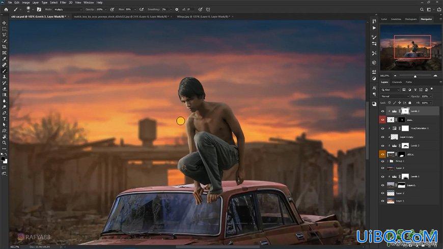Hide the Levels 1 layer
443x249 pixels.
pyautogui.click(x=382, y=176)
